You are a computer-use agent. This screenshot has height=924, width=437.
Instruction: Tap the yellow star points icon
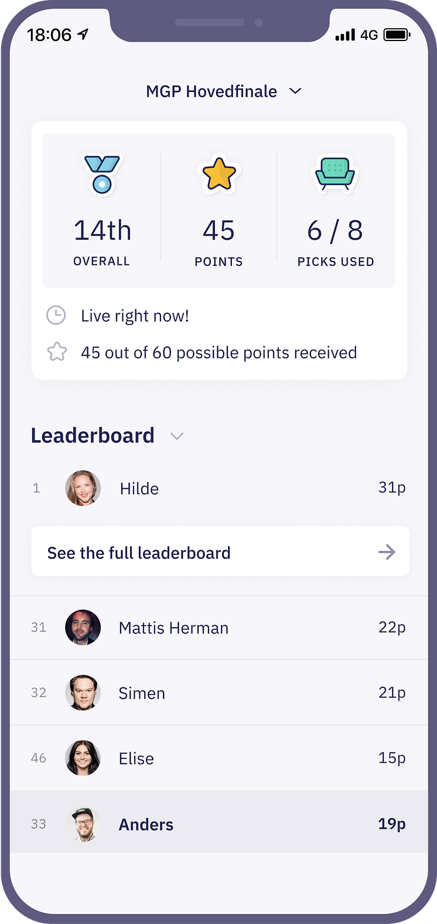(x=219, y=174)
